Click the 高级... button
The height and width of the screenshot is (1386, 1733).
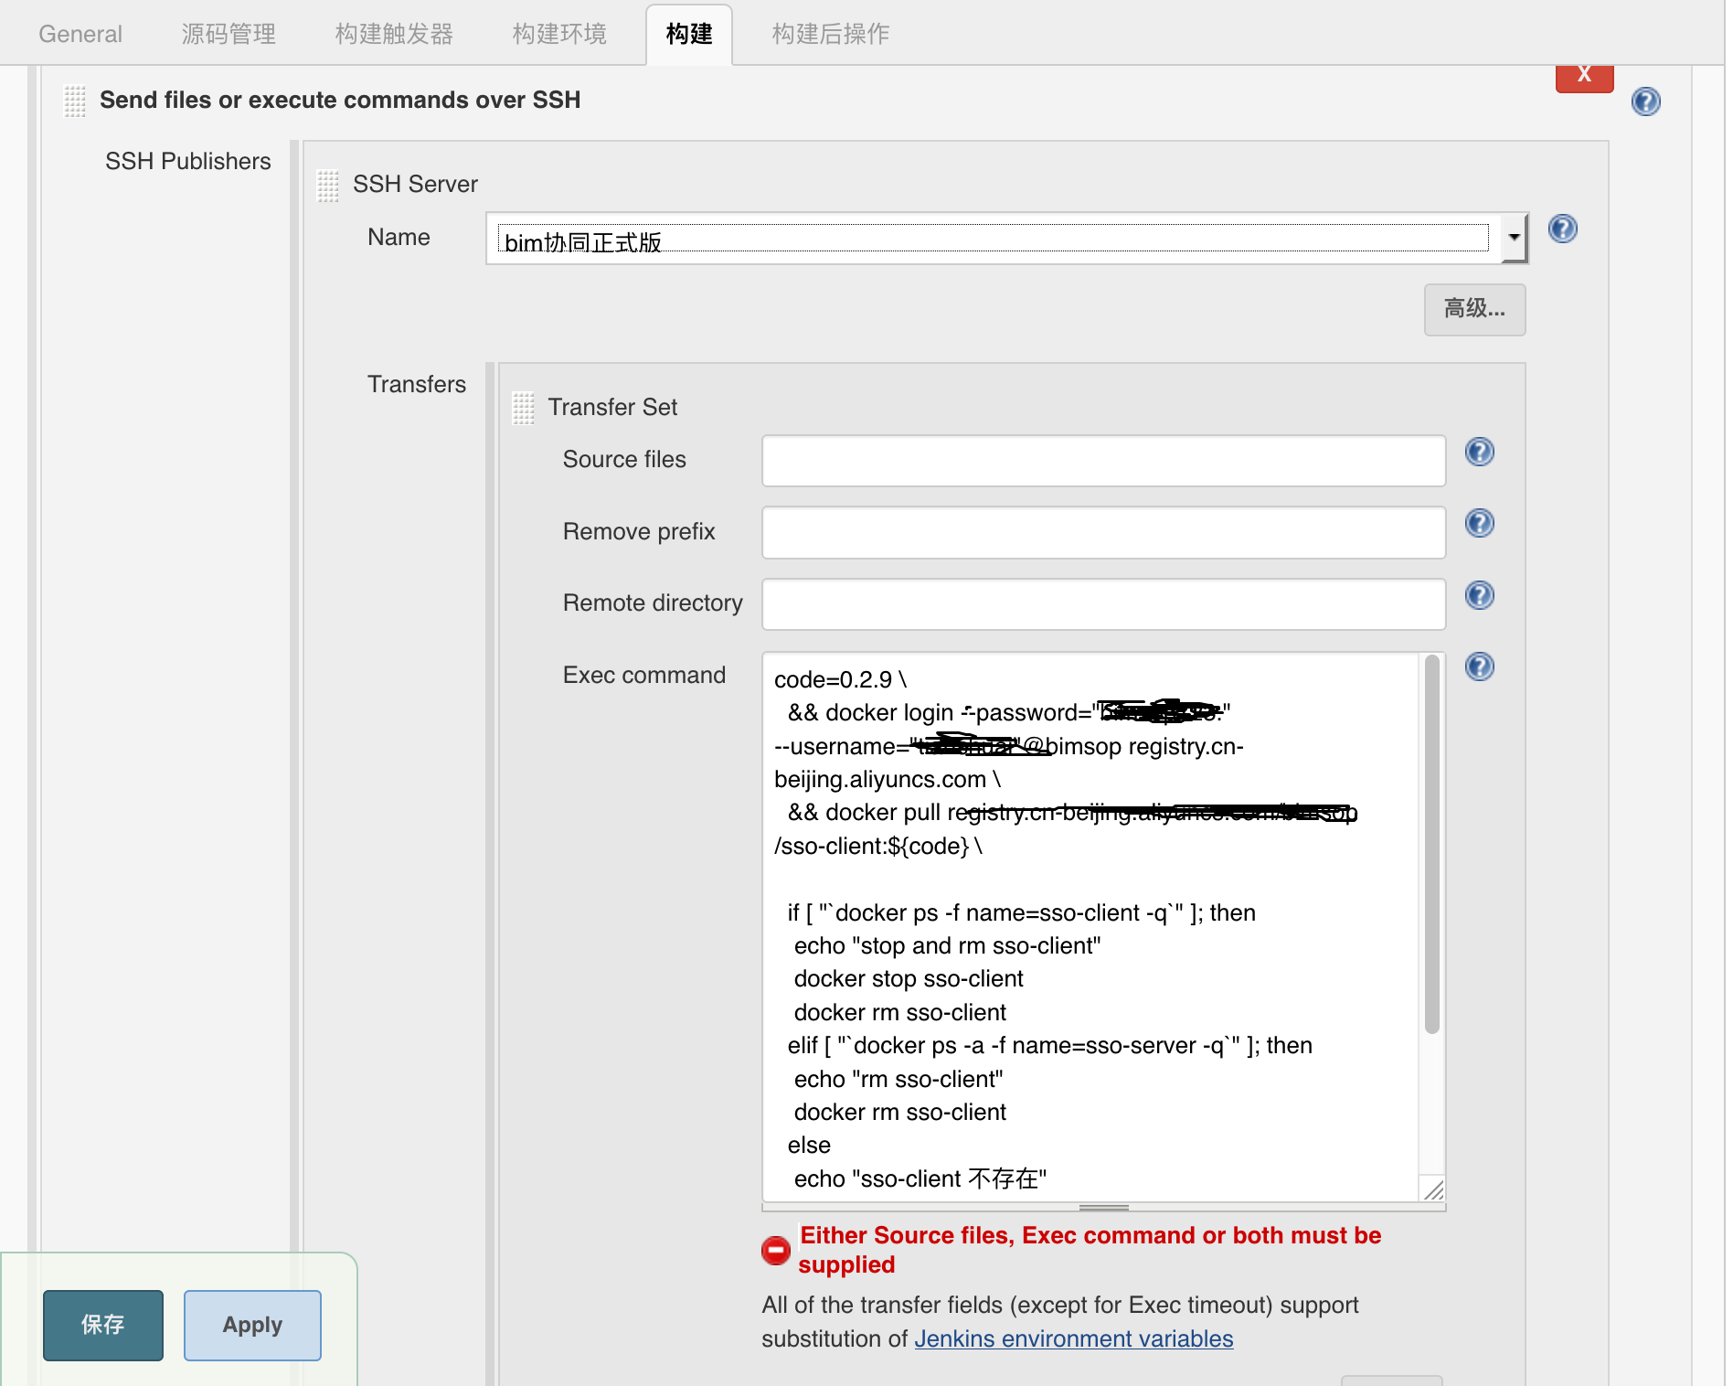1474,309
